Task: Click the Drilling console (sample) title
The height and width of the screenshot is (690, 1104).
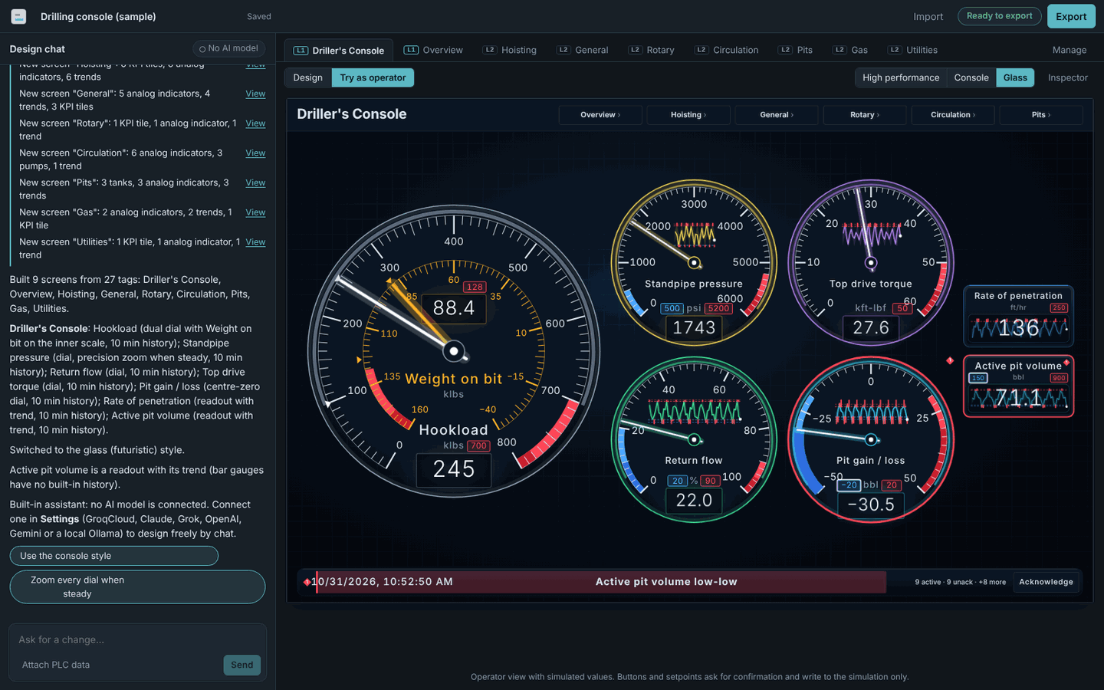Action: click(98, 16)
